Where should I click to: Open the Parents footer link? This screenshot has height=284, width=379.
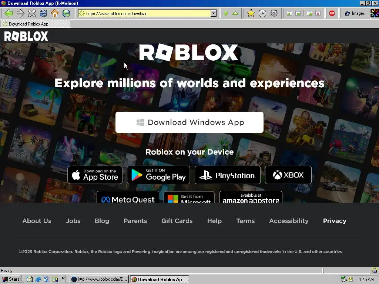(135, 221)
